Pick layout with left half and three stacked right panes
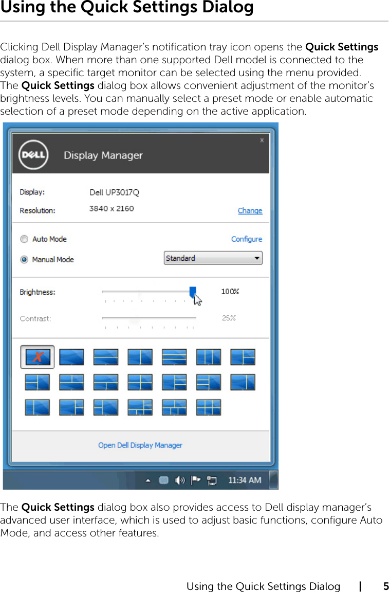 174,382
